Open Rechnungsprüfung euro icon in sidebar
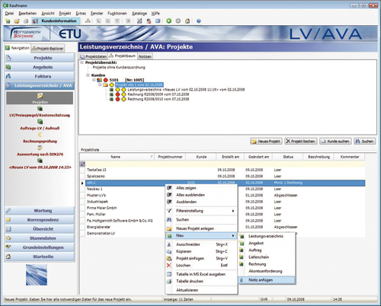Viewport: 381px width, 306px height. click(x=40, y=135)
